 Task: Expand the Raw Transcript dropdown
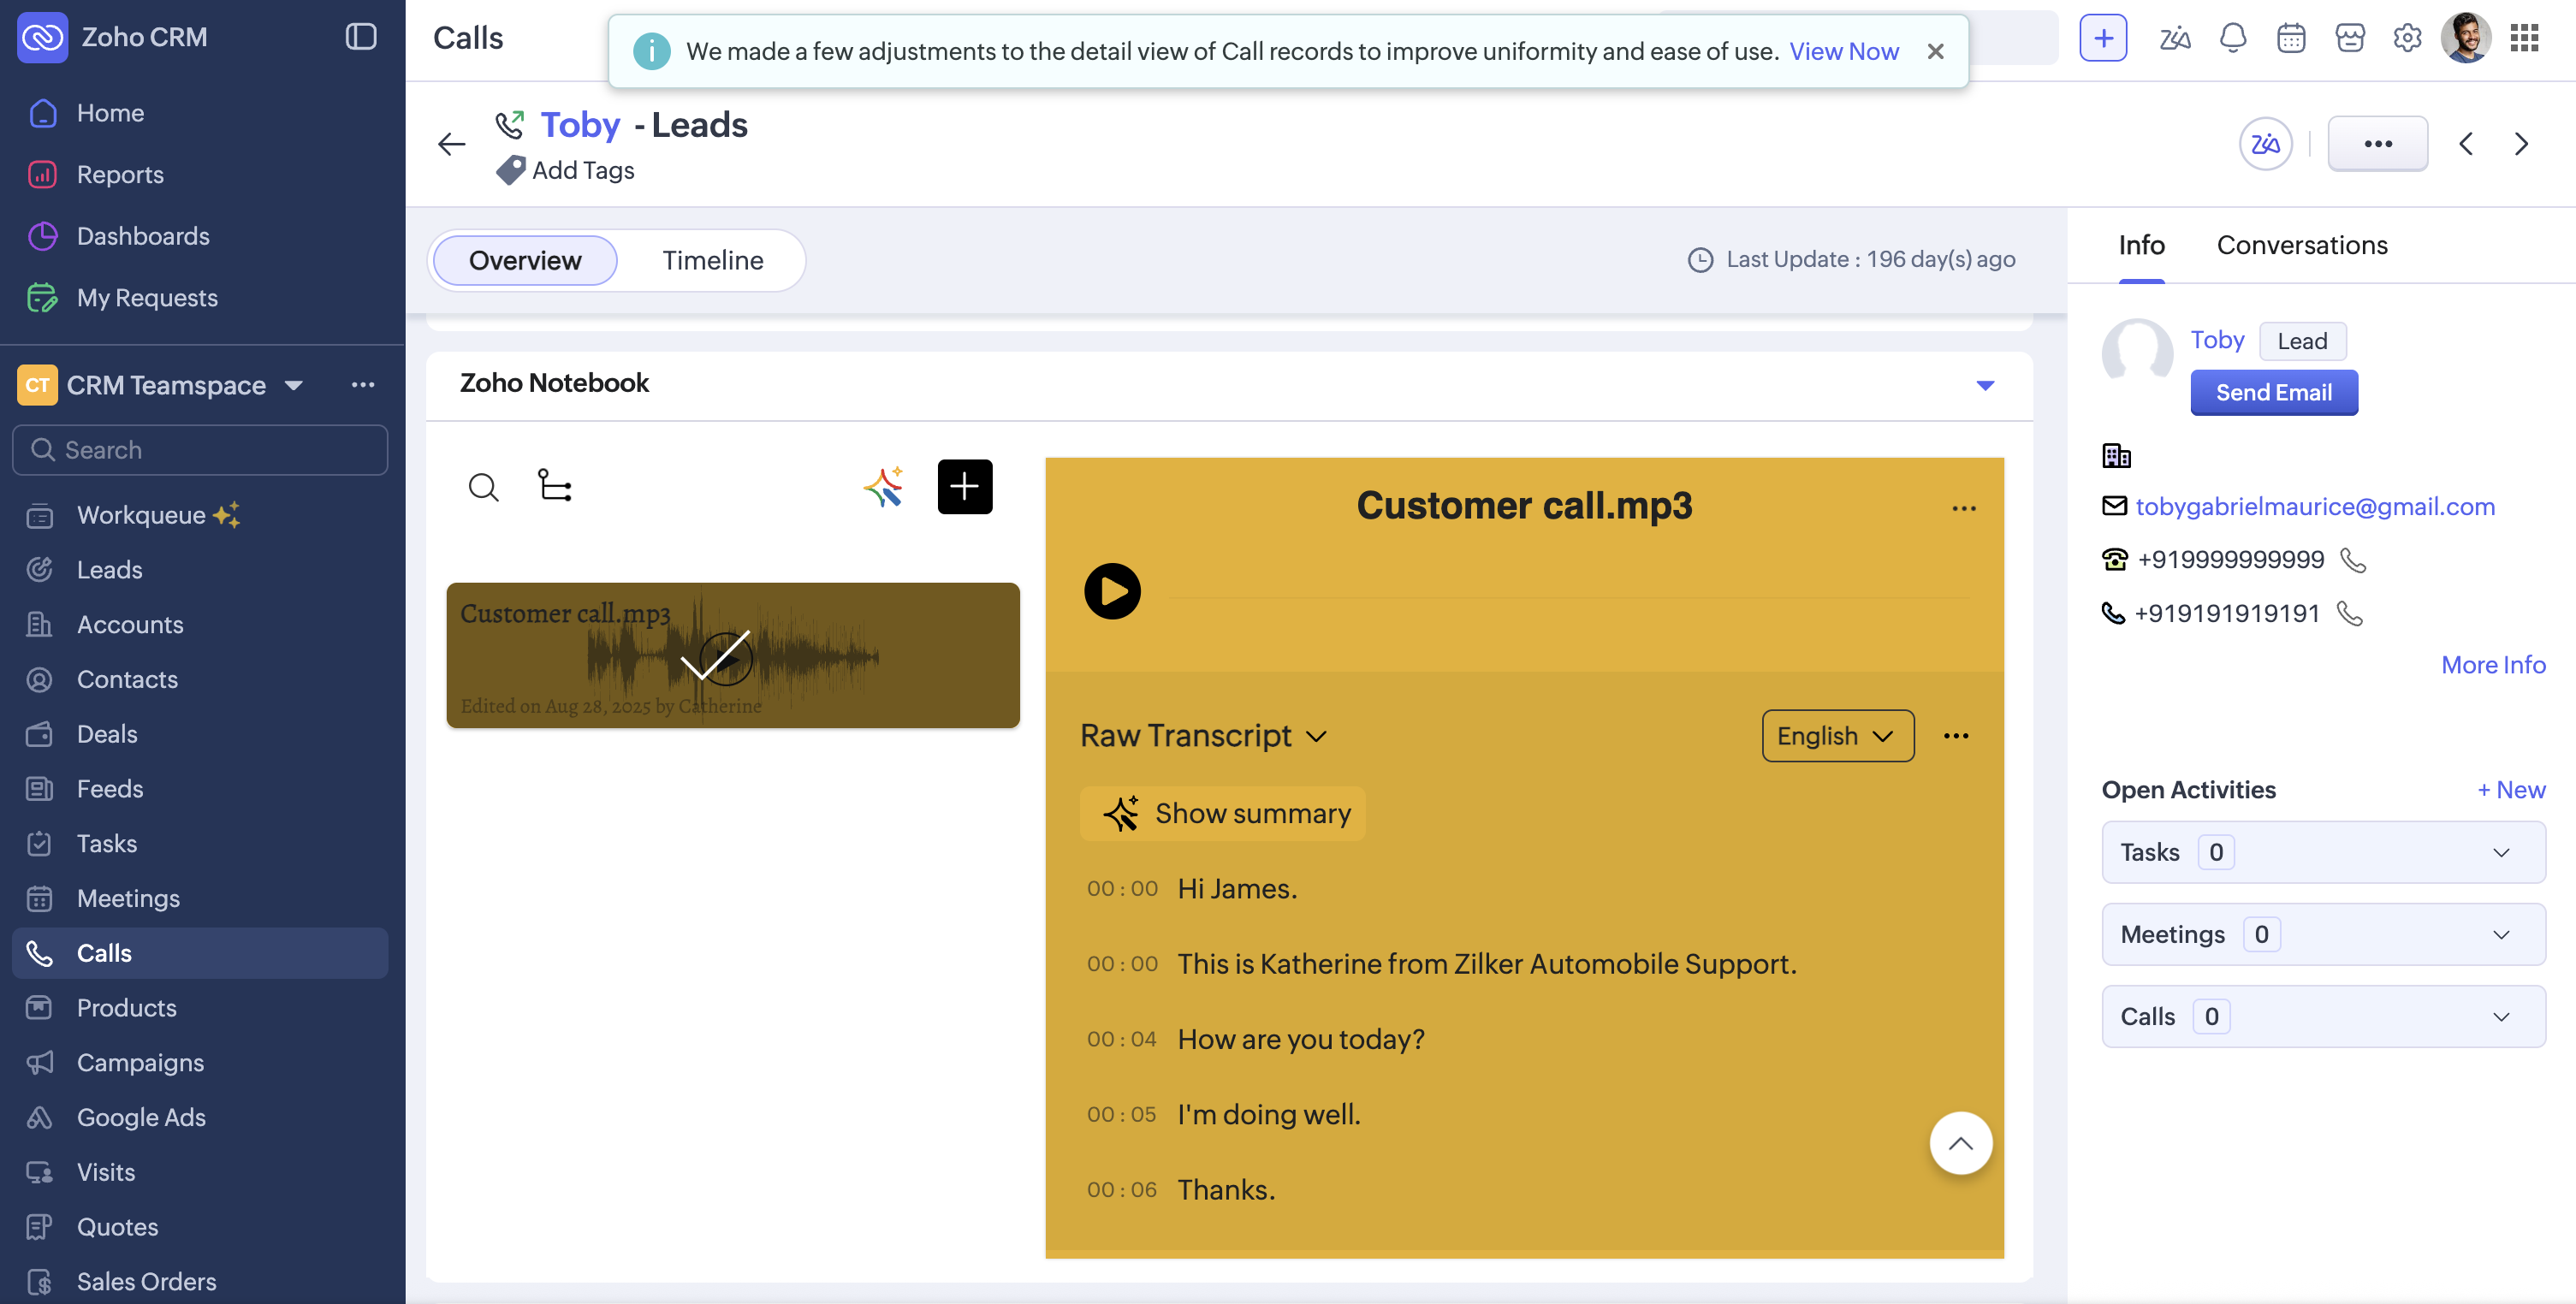pos(1203,736)
